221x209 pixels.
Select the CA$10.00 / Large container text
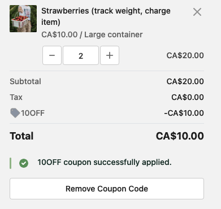92,34
